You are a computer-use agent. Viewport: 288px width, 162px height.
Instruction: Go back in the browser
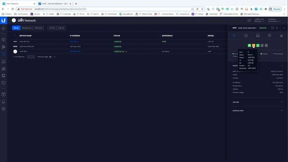(3, 9)
